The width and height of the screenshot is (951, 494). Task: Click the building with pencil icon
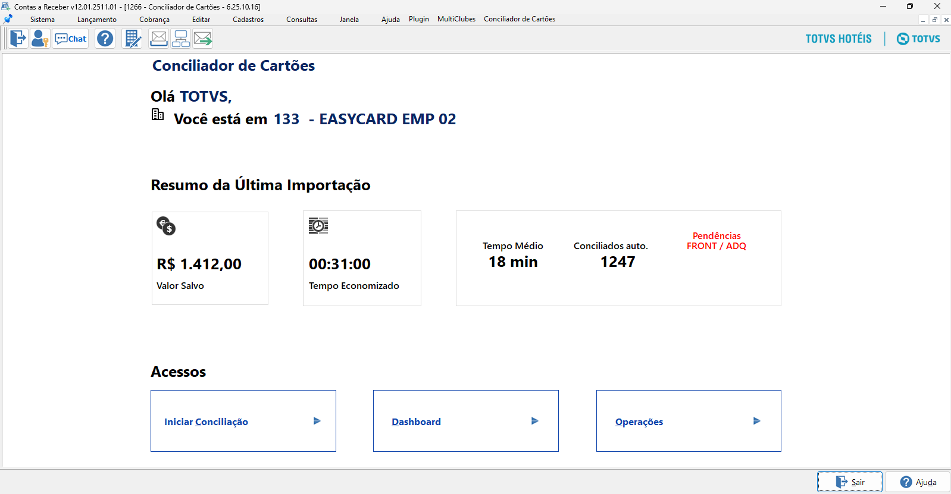pos(132,39)
